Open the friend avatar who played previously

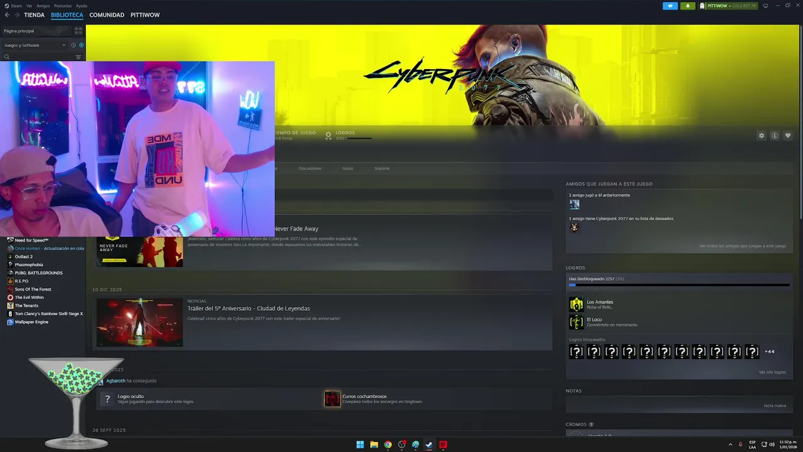574,204
